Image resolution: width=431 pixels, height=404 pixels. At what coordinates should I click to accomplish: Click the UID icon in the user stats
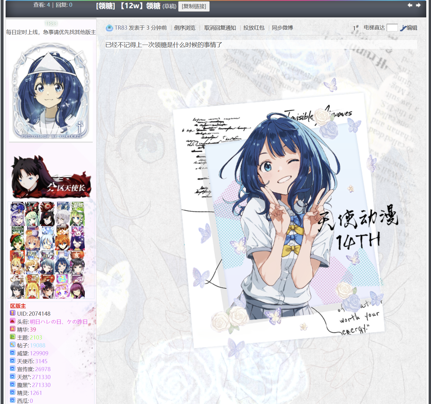click(x=13, y=313)
